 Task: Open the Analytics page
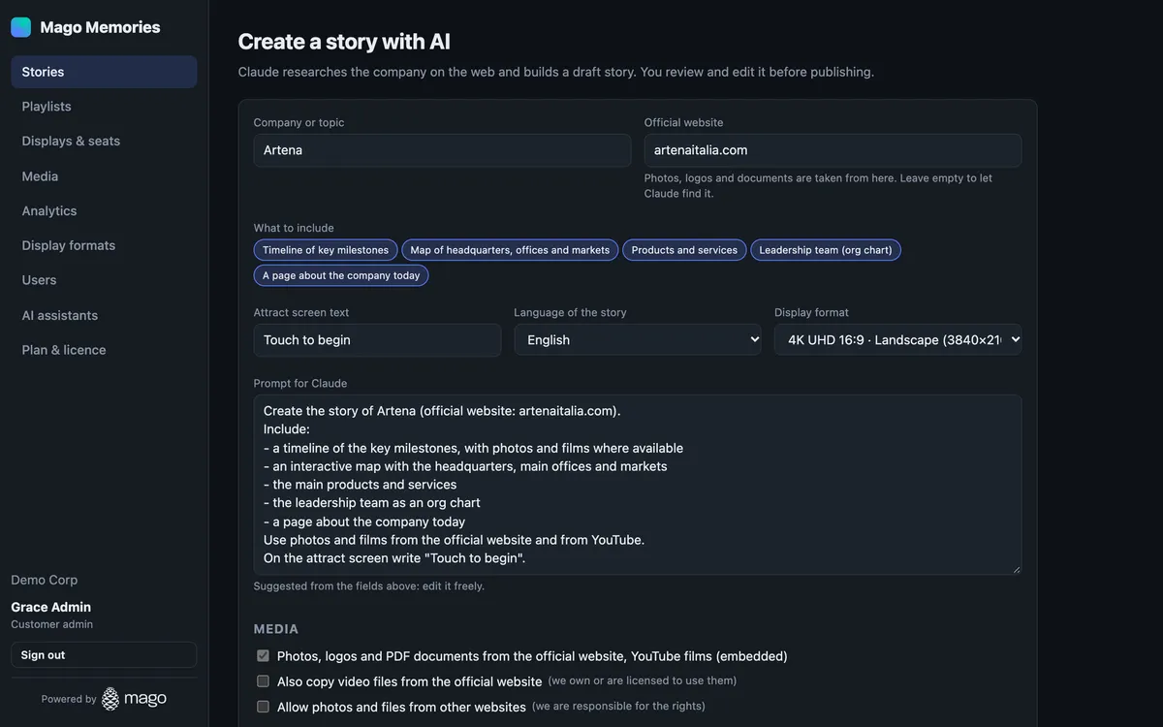coord(104,210)
